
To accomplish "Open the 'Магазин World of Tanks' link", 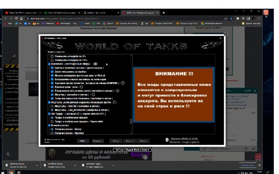I will click(x=184, y=138).
